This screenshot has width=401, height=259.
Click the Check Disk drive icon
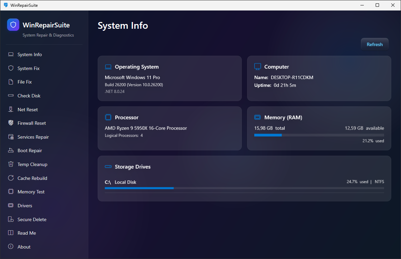click(x=11, y=95)
